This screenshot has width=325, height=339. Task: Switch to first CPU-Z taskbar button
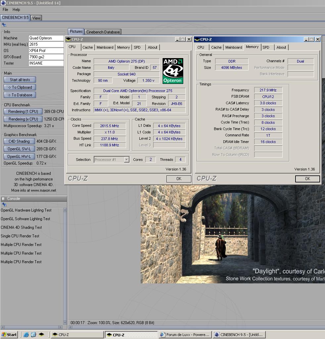point(77,335)
